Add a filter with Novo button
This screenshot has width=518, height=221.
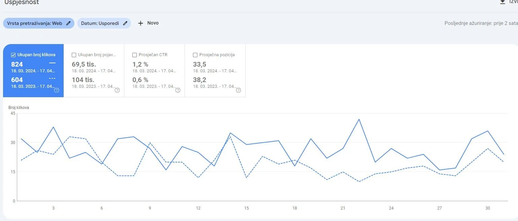pos(148,23)
